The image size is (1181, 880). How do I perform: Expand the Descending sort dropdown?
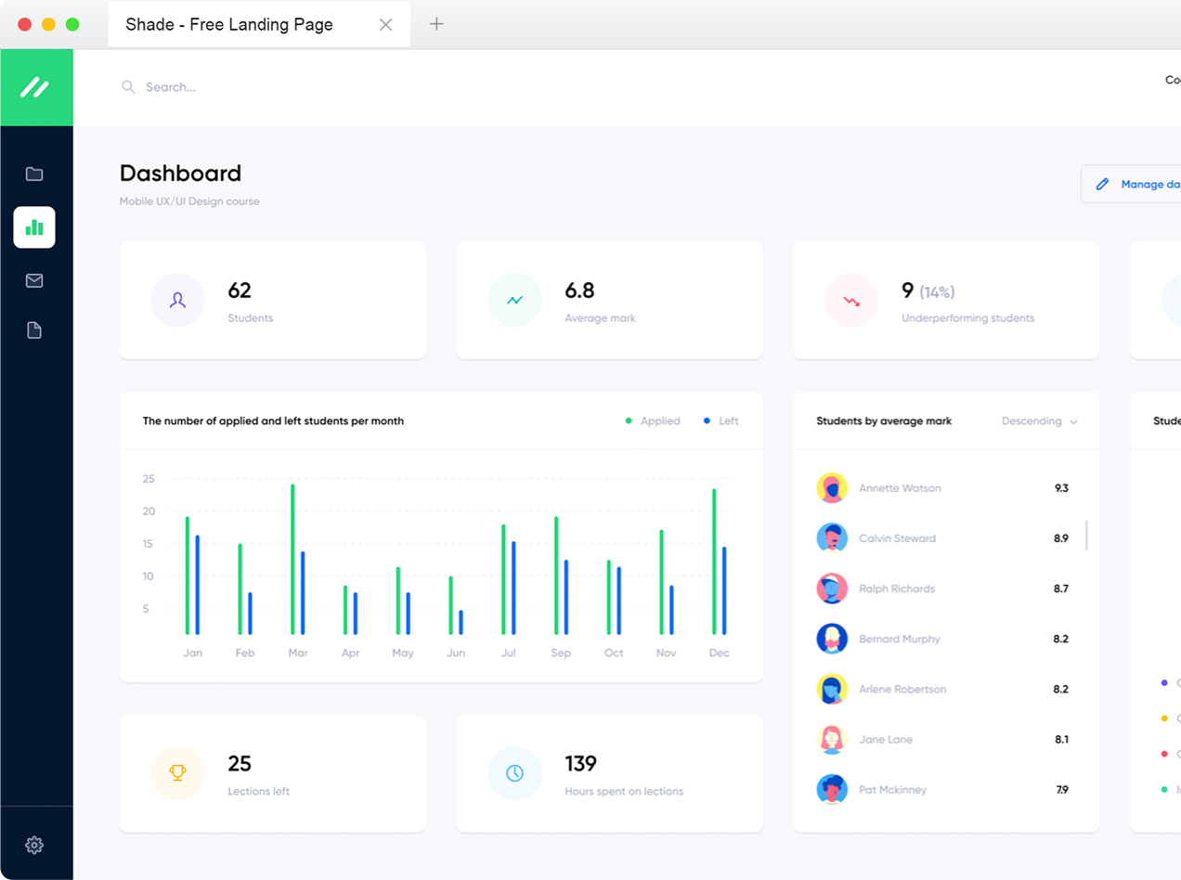pyautogui.click(x=1039, y=421)
